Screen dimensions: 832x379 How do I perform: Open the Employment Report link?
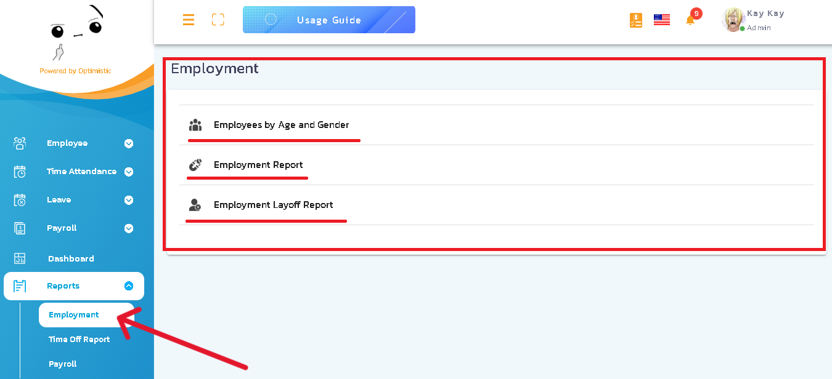258,164
